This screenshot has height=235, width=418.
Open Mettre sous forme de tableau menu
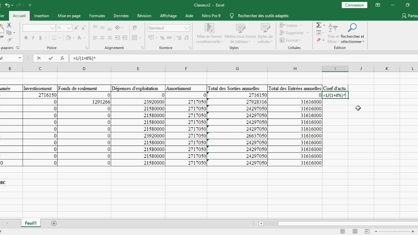click(x=240, y=33)
